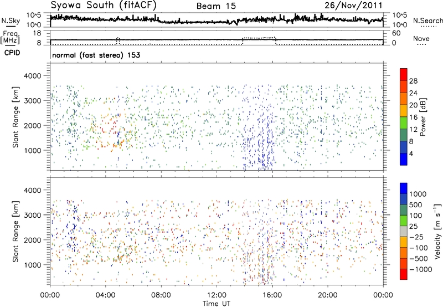Screen dimensions: 443x307
Task: Click the 'Beam 15' label
Action: pos(216,6)
